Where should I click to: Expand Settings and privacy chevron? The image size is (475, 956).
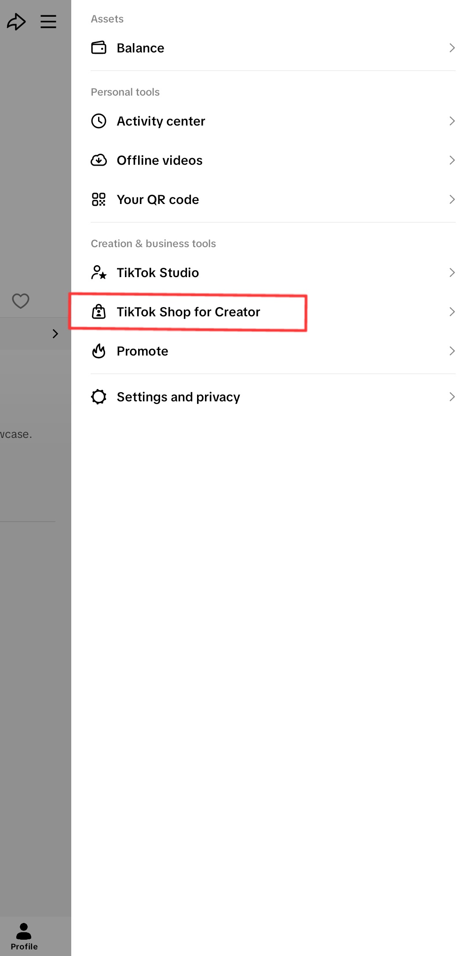click(452, 396)
